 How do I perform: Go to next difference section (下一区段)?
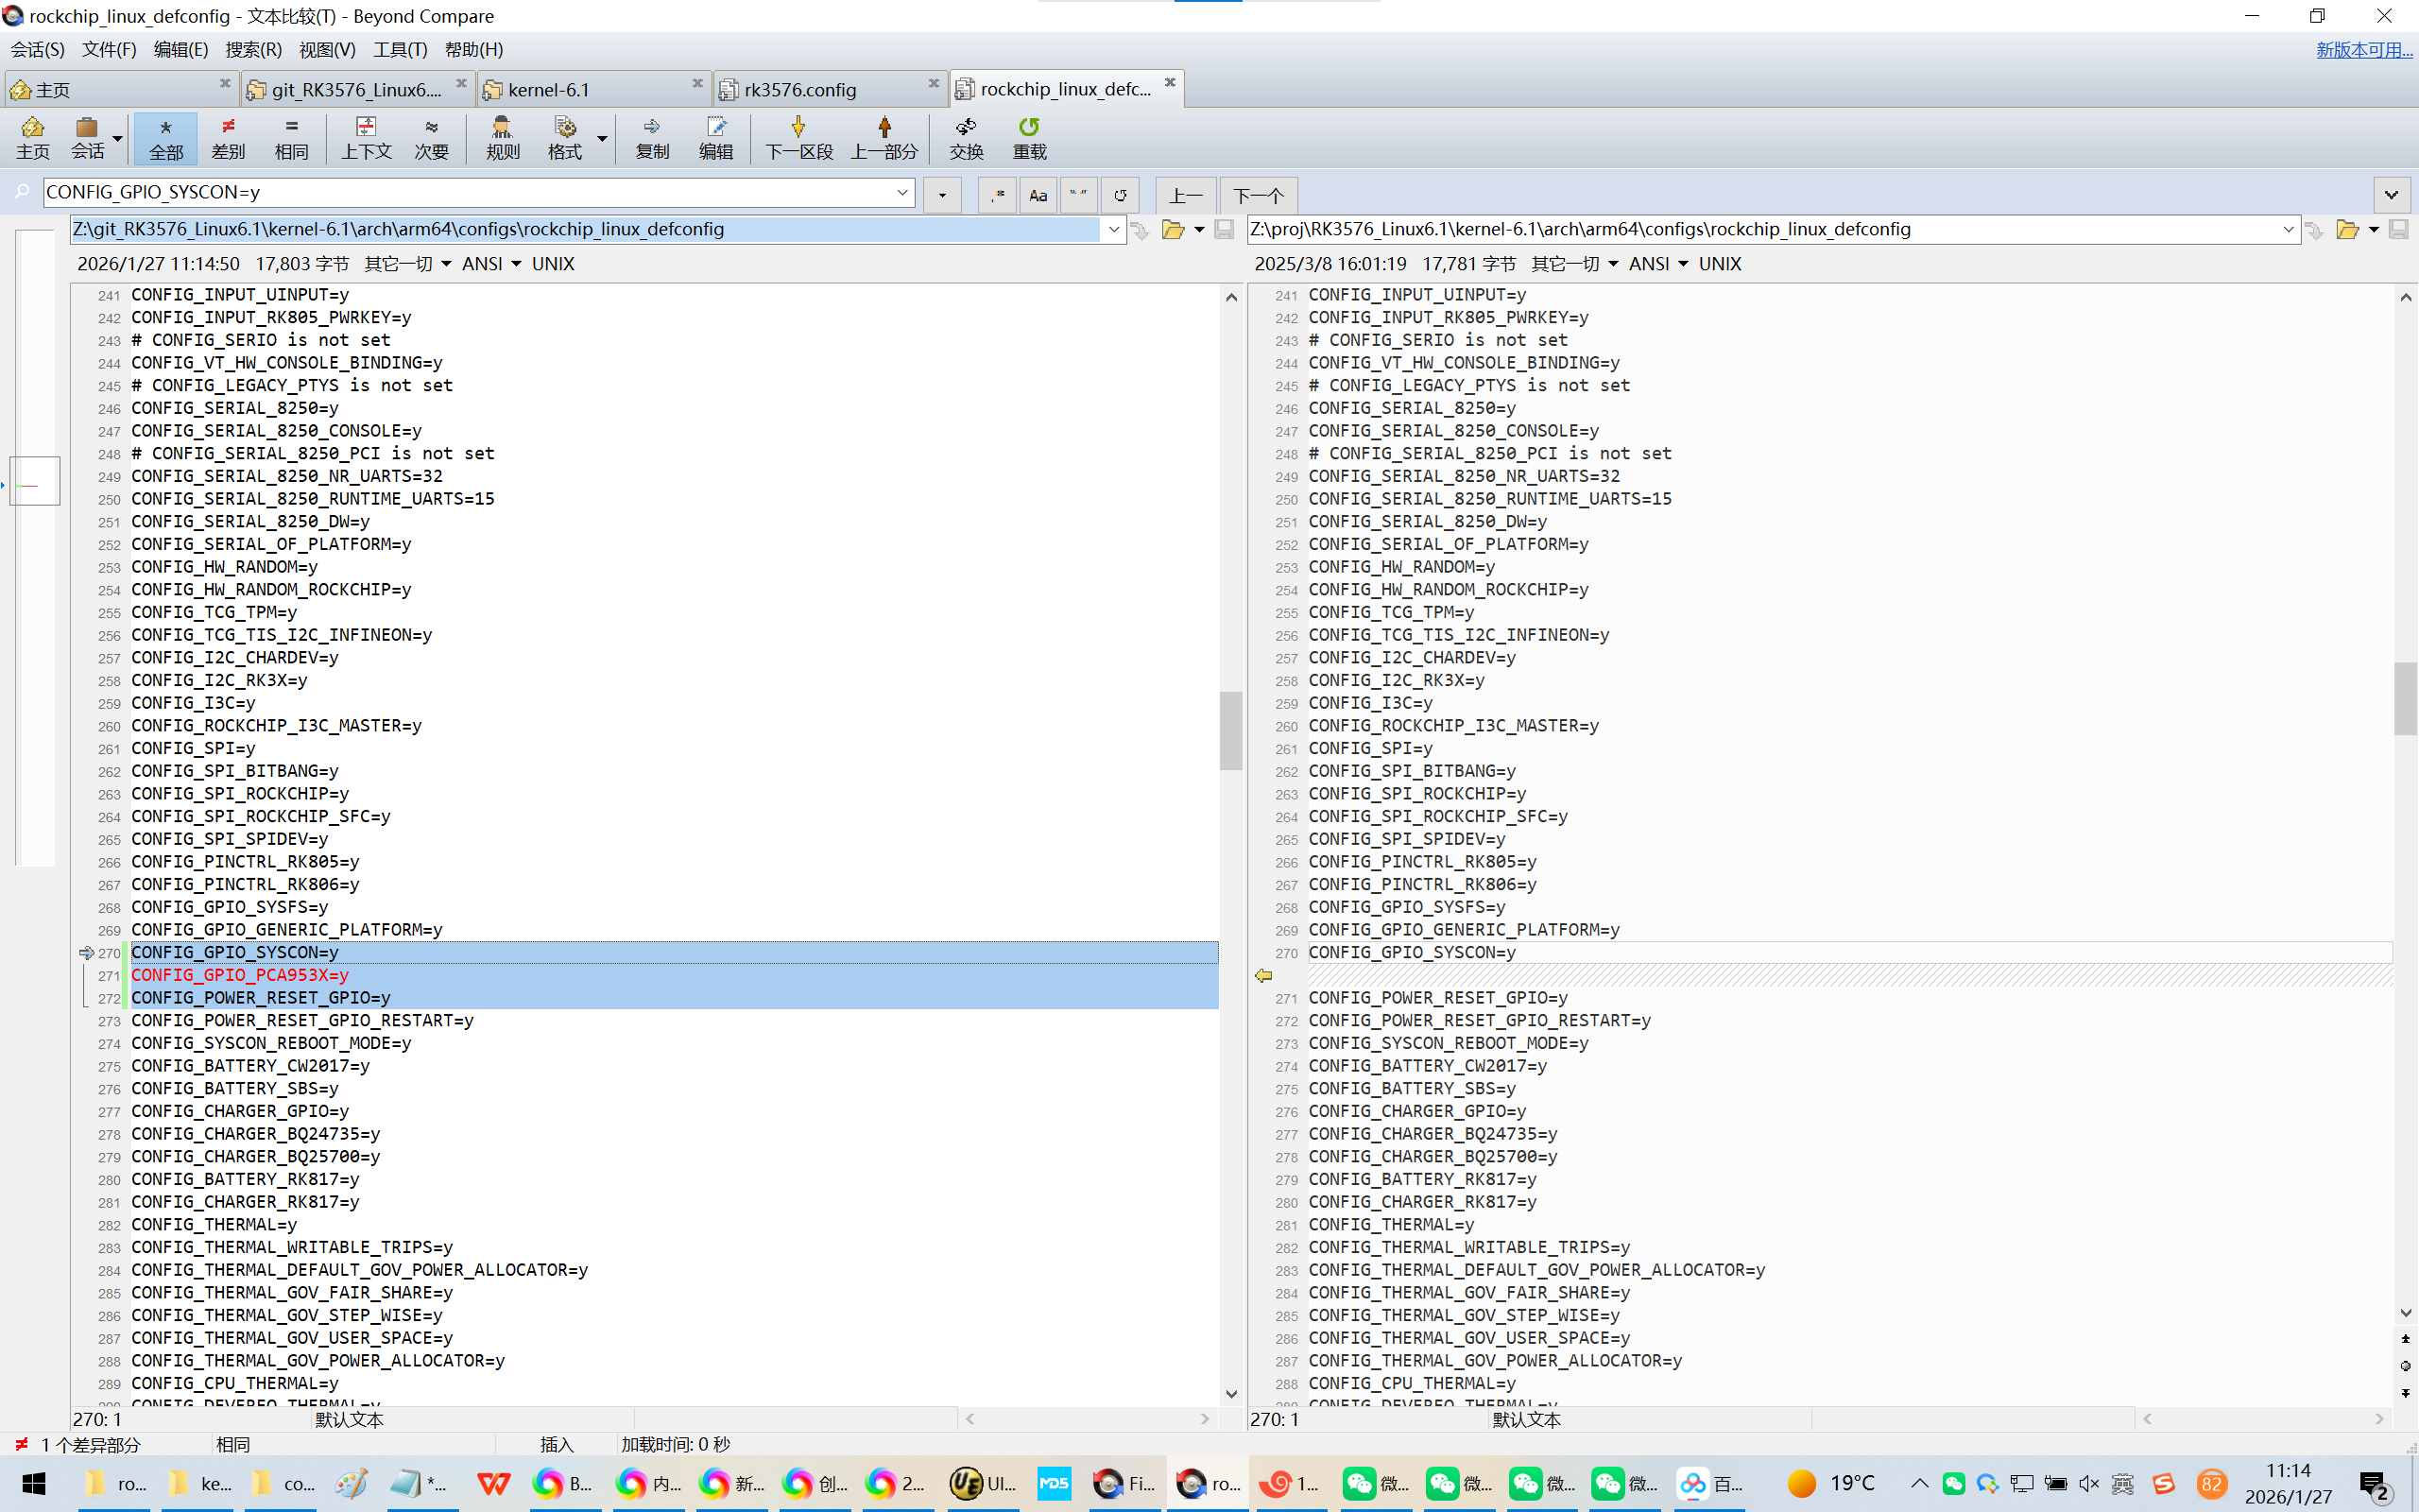(x=798, y=137)
